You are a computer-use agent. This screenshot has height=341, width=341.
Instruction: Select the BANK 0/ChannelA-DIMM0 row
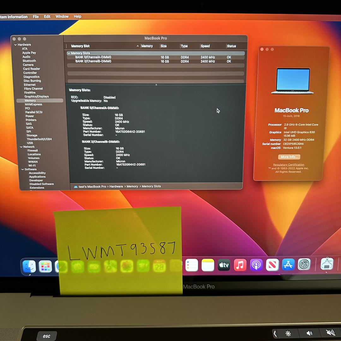(x=156, y=57)
